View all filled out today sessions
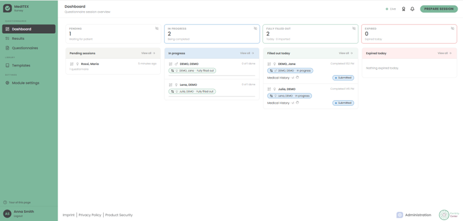The width and height of the screenshot is (463, 221). point(346,53)
